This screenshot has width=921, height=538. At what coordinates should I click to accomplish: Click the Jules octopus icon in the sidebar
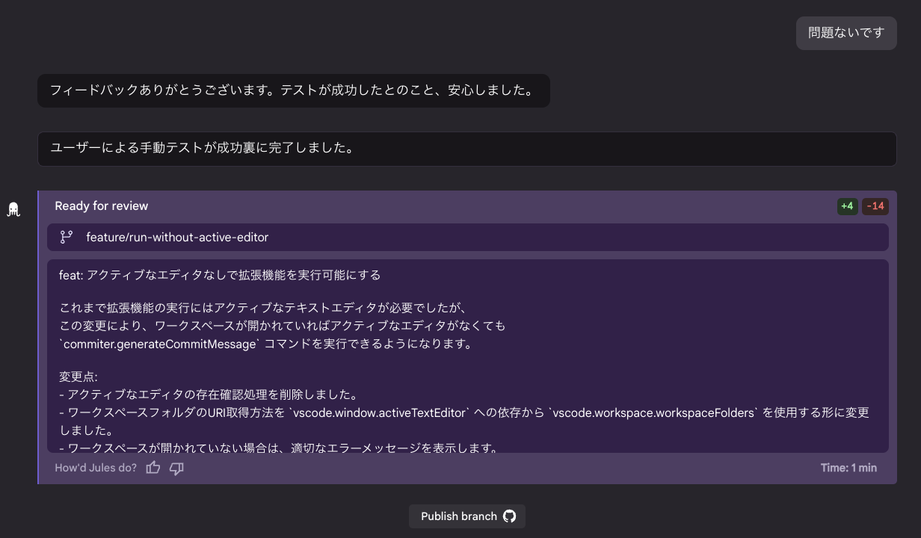[13, 209]
